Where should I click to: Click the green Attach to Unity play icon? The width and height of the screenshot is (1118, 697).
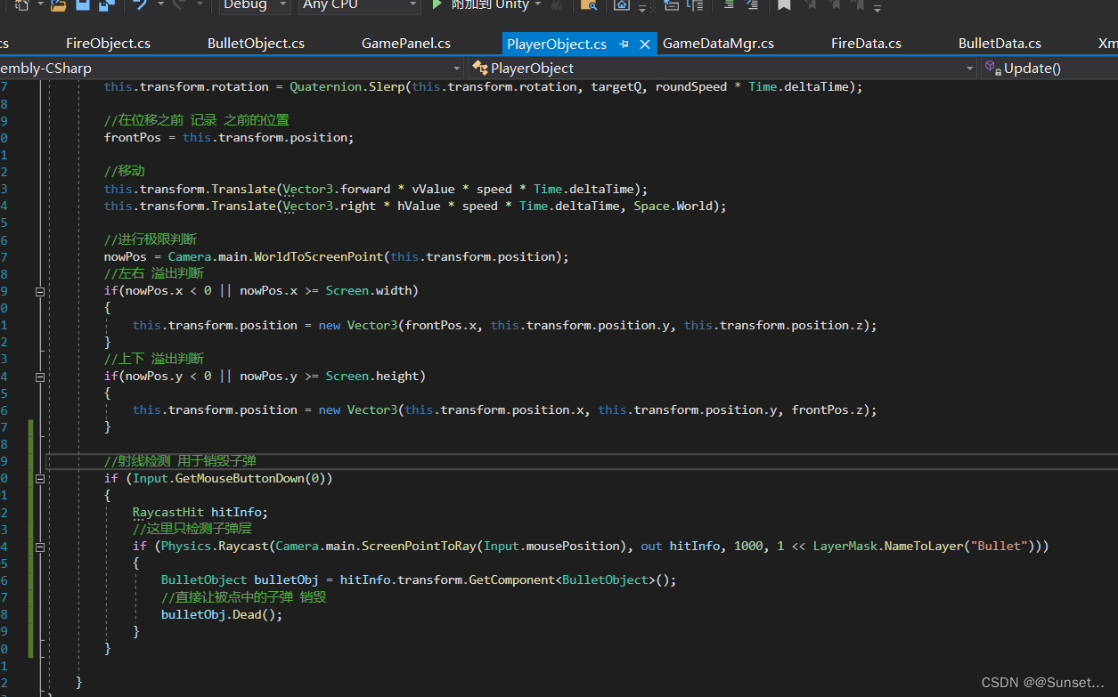click(437, 4)
